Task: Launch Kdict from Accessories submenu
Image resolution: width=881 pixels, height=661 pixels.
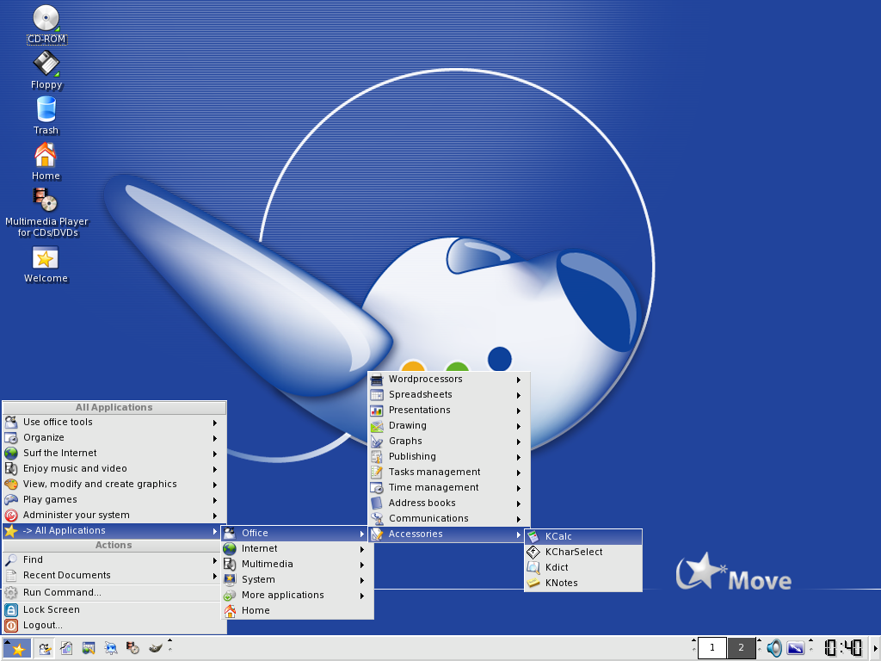Action: [x=583, y=568]
